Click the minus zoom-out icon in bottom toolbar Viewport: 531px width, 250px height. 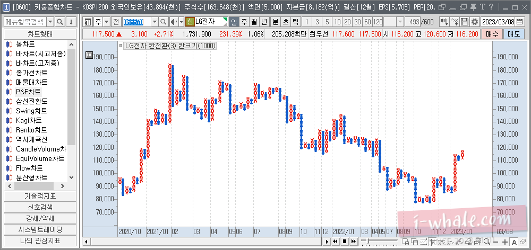[x=496, y=242]
